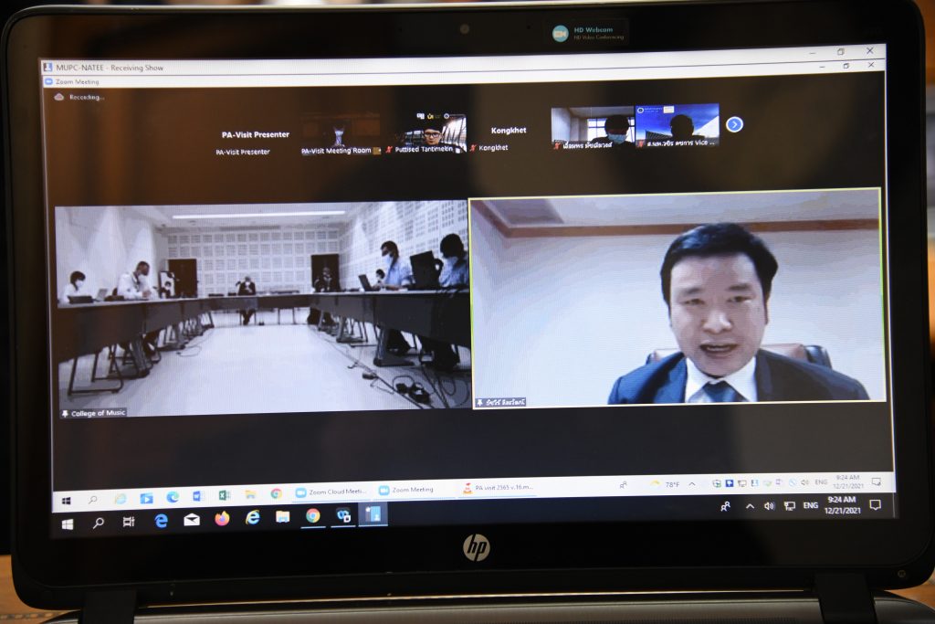Open File Explorer in the bottom taskbar
The height and width of the screenshot is (624, 935).
(283, 517)
